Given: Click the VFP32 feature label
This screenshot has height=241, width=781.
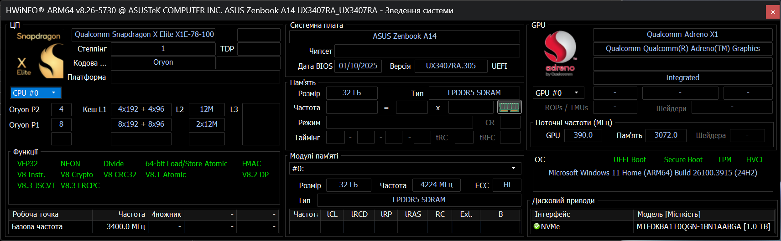Looking at the screenshot, I should [27, 164].
